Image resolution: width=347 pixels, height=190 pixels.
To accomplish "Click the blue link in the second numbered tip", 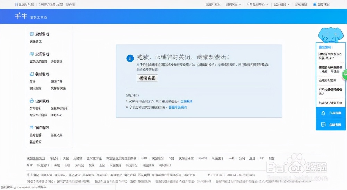I will (178, 107).
